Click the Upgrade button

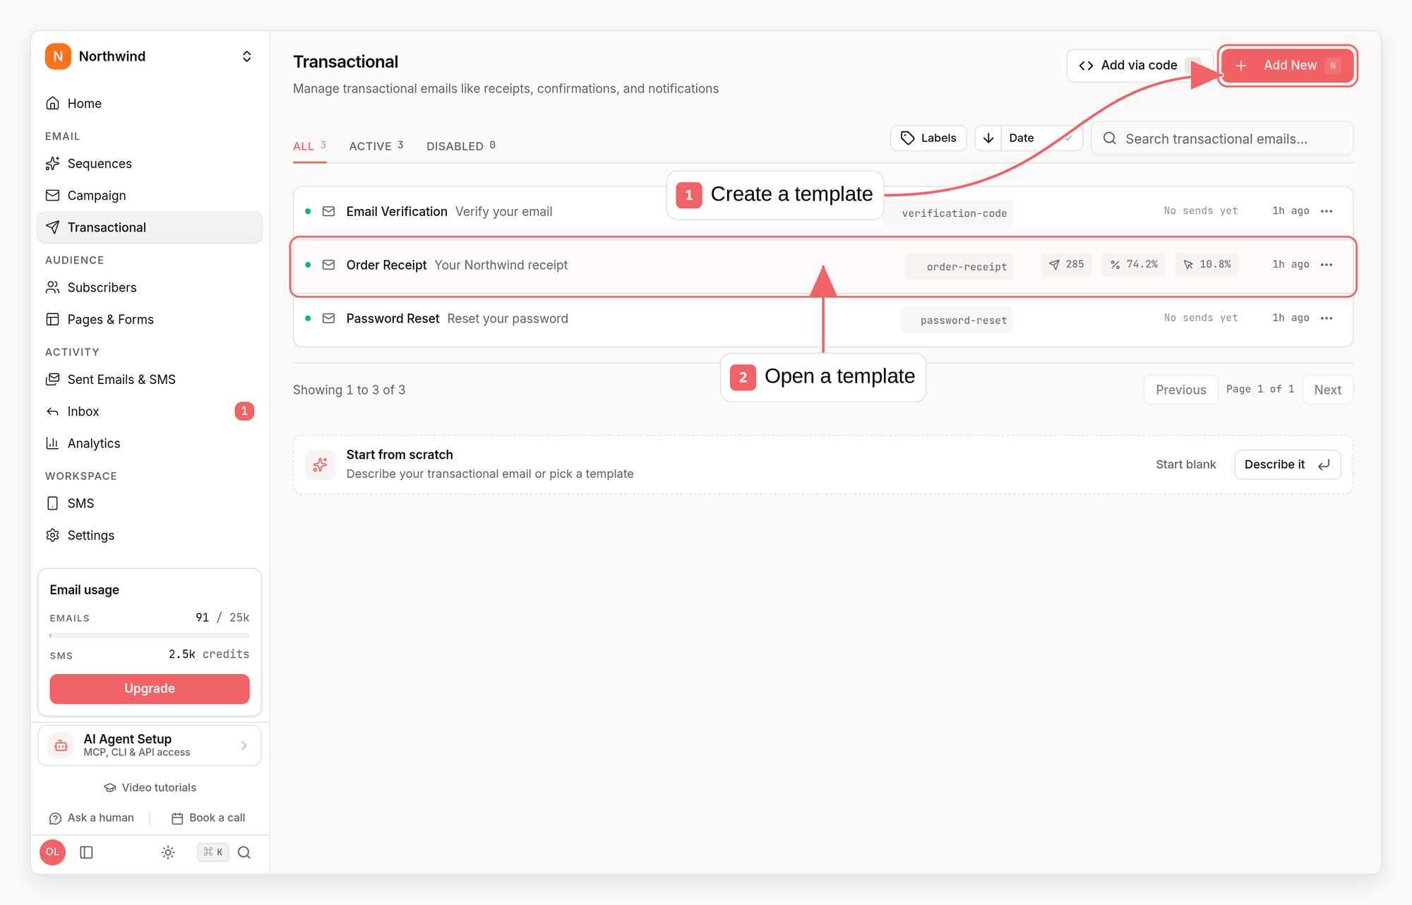coord(150,688)
